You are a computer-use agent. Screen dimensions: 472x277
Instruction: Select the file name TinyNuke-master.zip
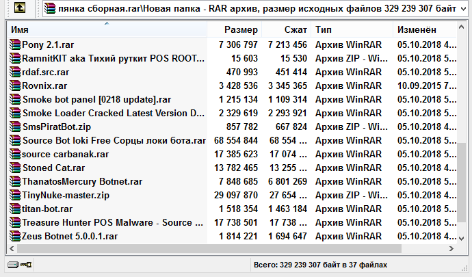66,195
